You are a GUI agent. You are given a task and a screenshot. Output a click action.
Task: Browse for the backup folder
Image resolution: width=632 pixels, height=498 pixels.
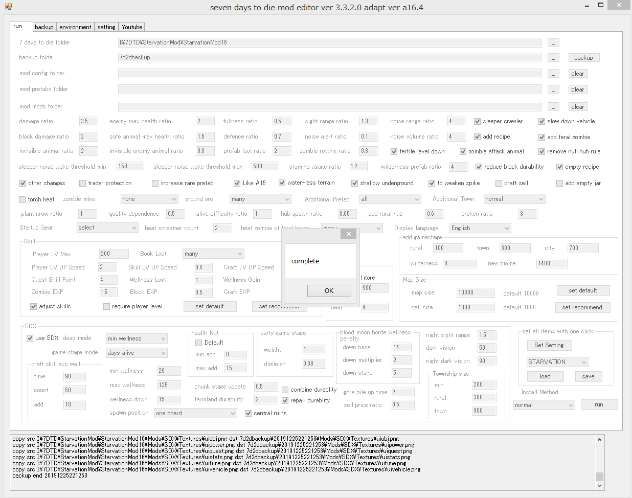(x=553, y=58)
